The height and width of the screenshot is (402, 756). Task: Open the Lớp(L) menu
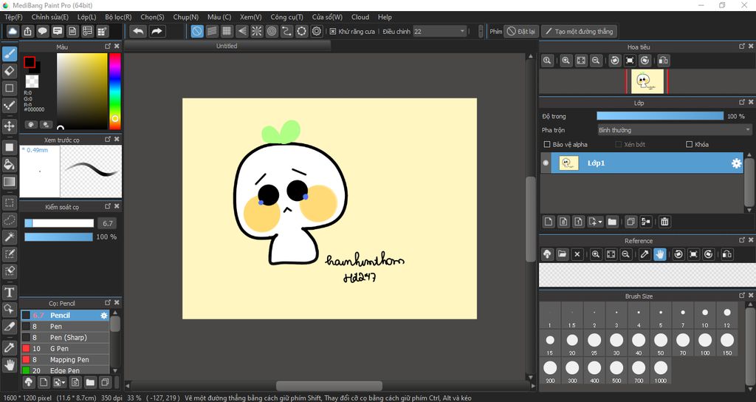click(x=87, y=17)
